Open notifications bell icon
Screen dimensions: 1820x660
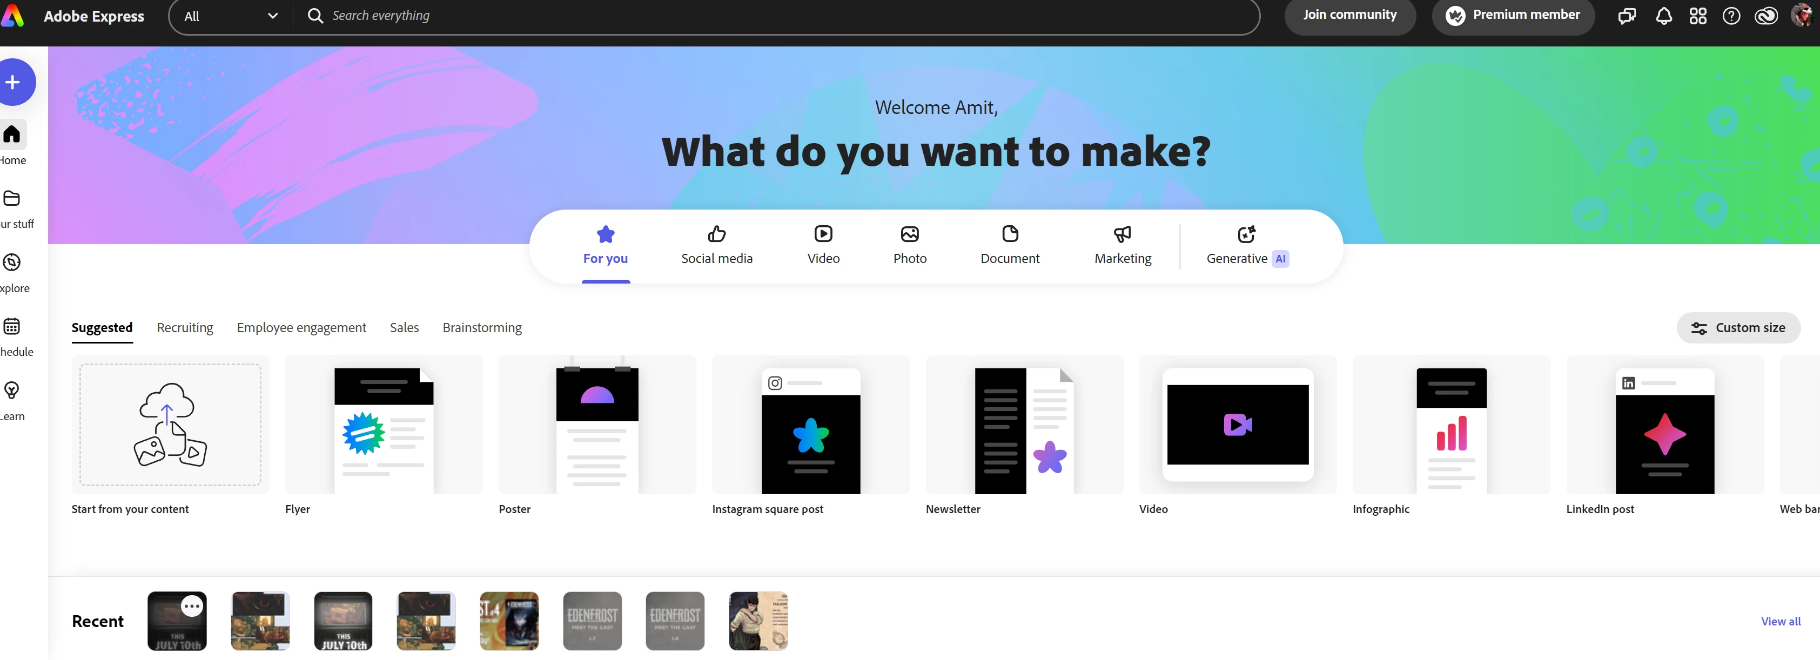tap(1663, 16)
